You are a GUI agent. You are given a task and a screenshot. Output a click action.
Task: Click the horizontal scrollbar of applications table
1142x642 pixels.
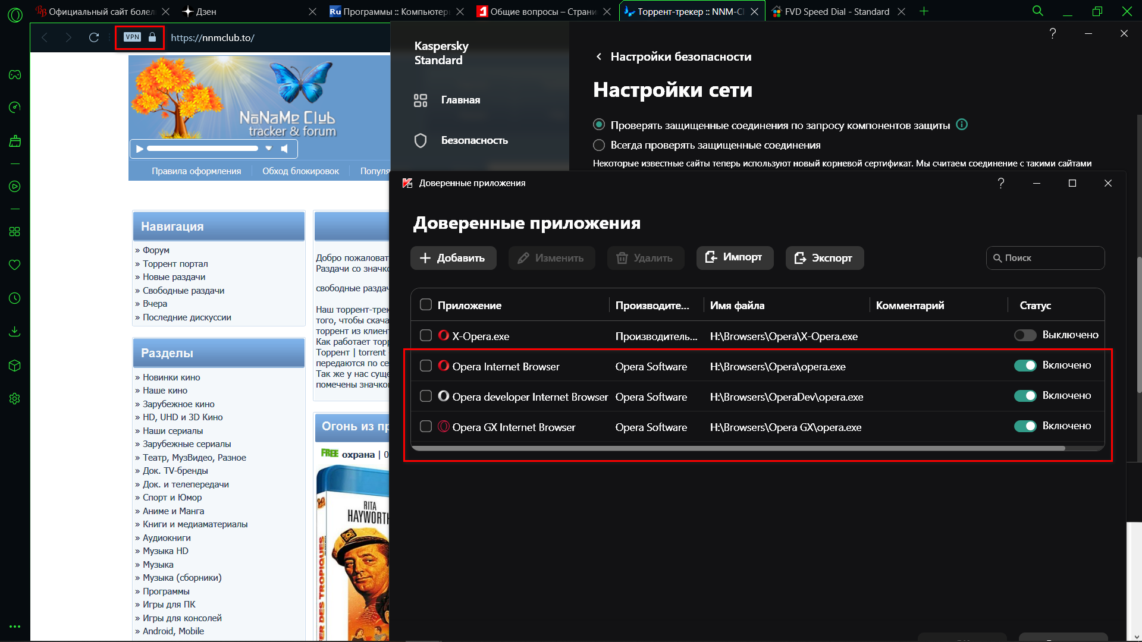point(738,448)
